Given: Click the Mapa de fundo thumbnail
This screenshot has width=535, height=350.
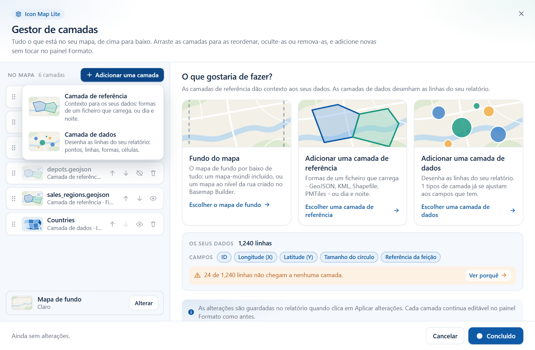Looking at the screenshot, I should coord(22,303).
